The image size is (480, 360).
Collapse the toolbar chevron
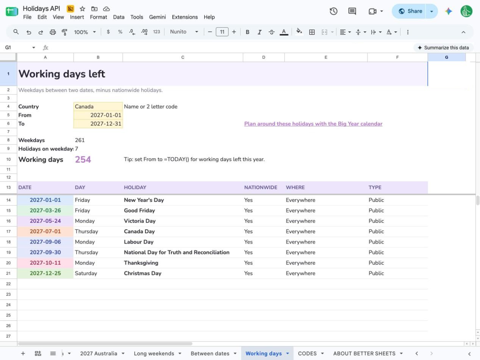tap(463, 32)
